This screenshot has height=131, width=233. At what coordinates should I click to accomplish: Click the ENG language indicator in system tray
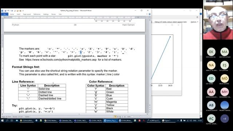point(195,120)
